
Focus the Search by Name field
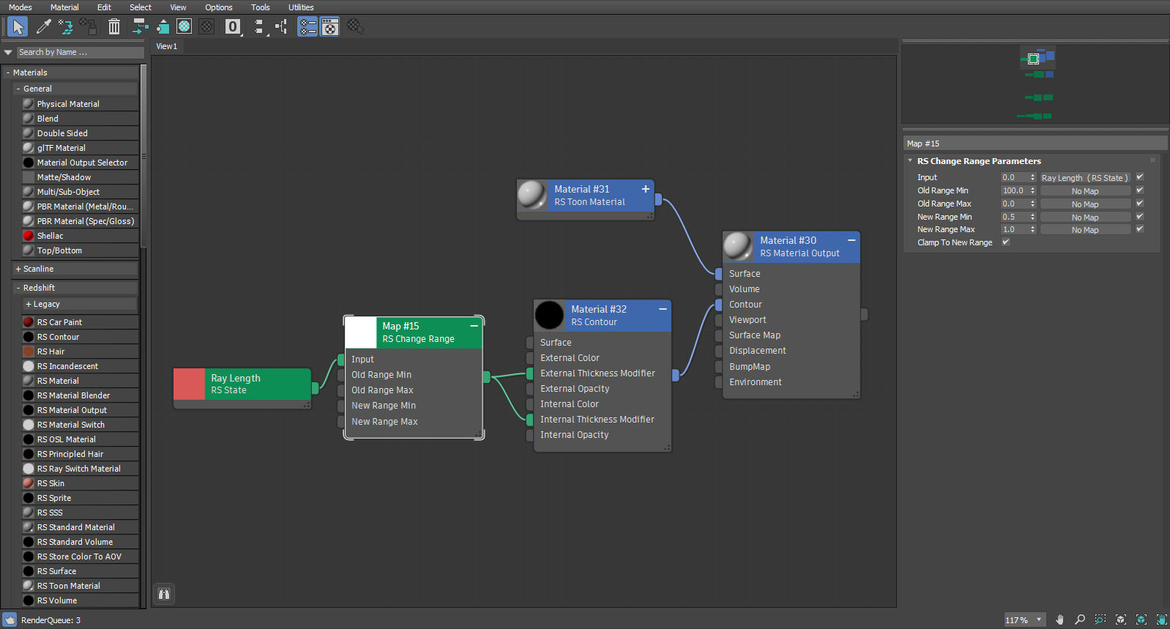click(x=80, y=52)
